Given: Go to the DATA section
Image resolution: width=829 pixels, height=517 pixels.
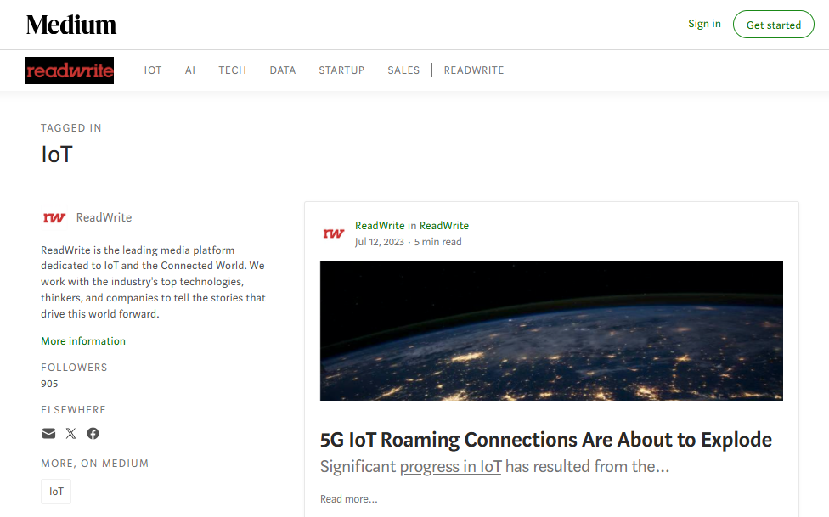Looking at the screenshot, I should [283, 70].
